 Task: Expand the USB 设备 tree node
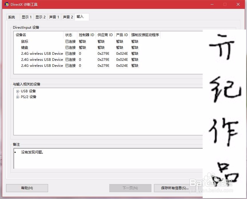pos(17,91)
